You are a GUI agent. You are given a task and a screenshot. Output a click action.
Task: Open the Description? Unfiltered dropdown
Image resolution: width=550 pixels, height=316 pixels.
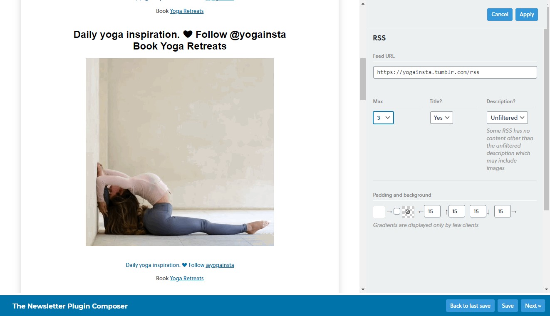[507, 118]
